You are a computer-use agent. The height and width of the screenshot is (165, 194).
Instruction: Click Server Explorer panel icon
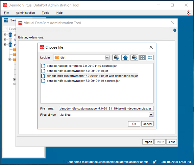point(6,20)
